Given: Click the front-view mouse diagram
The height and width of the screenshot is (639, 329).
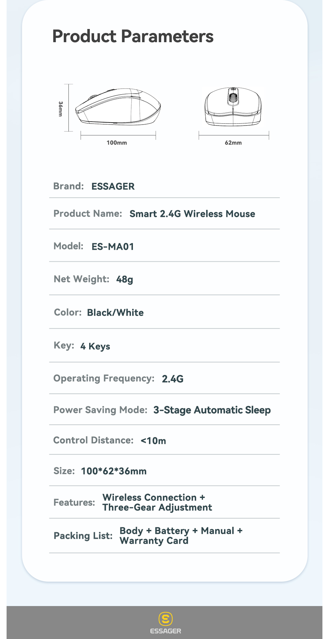Looking at the screenshot, I should pos(233,106).
